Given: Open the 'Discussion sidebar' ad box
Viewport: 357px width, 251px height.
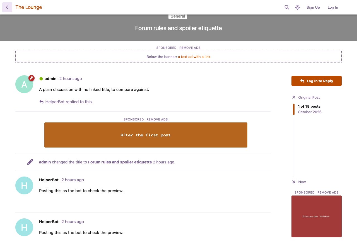Looking at the screenshot, I should (x=317, y=216).
